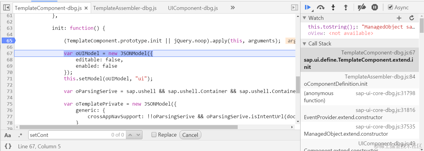Toggle pause on exceptions
This screenshot has height=151, width=424.
click(374, 8)
